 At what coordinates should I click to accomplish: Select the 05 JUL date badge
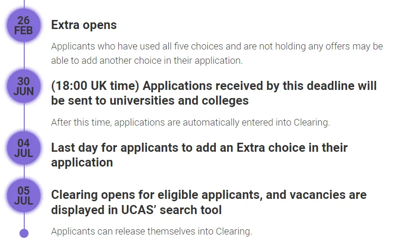point(23,196)
